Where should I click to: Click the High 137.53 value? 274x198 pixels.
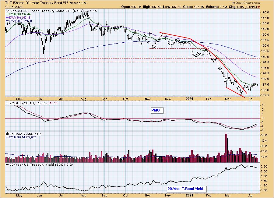152,7
